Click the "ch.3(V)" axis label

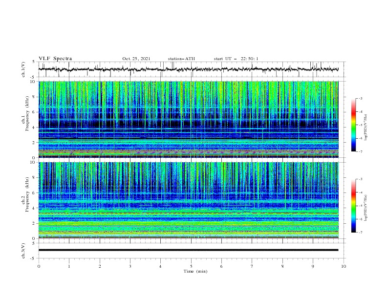(x=23, y=251)
